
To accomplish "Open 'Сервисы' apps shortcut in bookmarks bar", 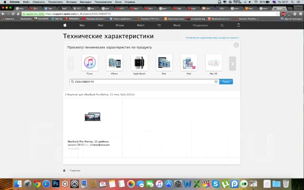I will (x=8, y=19).
